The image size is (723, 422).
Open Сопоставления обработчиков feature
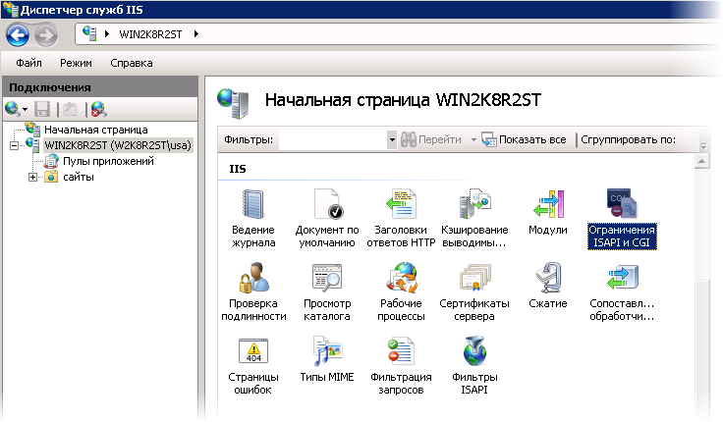click(x=622, y=292)
